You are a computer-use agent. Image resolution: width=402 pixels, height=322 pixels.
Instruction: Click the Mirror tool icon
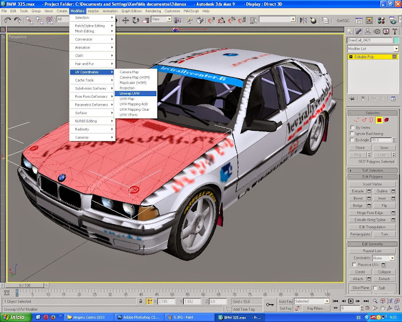[x=303, y=20]
